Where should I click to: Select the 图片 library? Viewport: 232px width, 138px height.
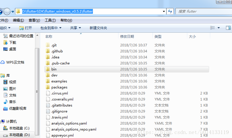10,89
